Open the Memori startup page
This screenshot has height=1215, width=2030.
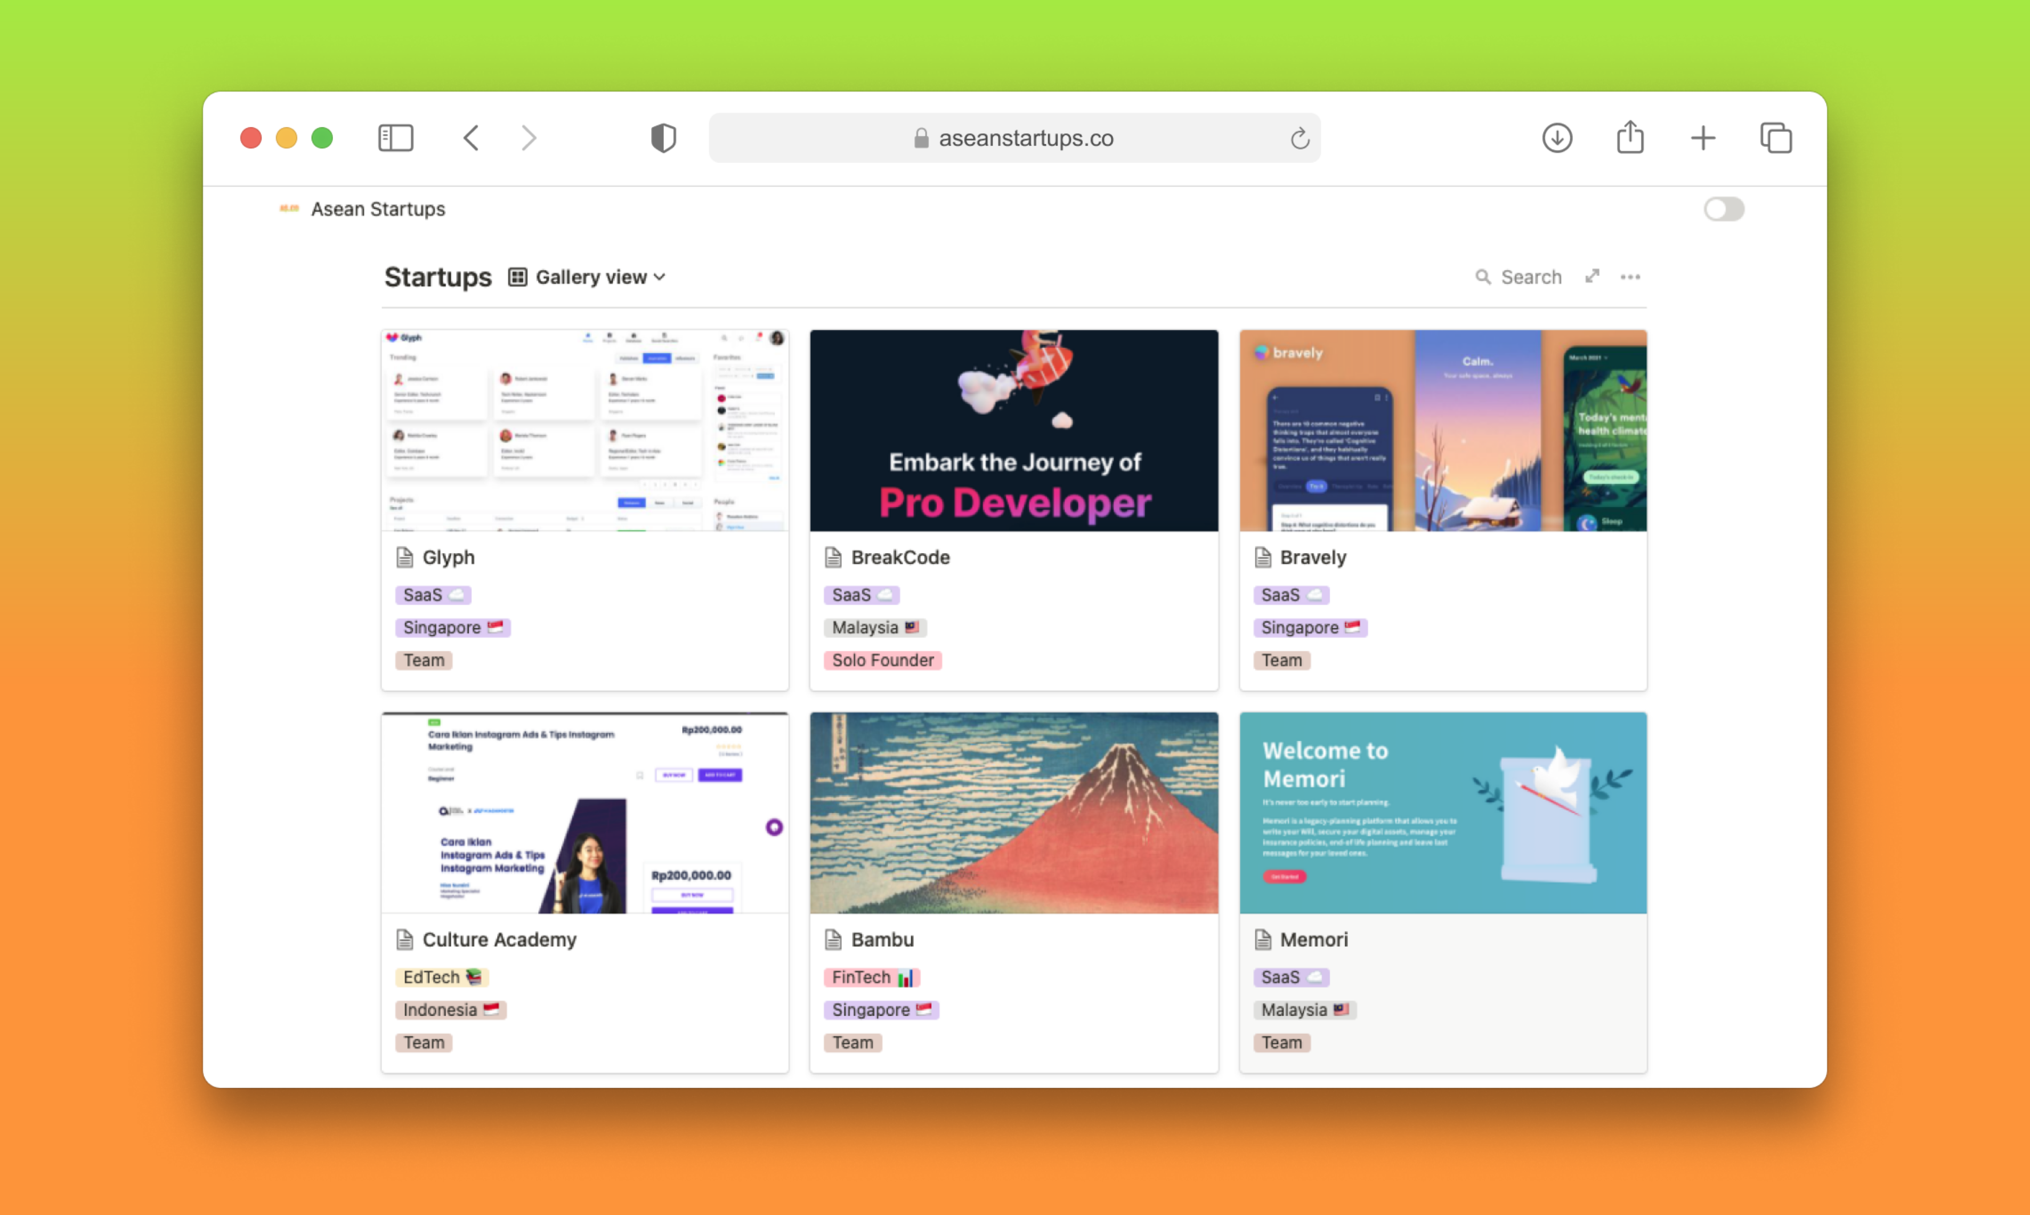[1314, 939]
